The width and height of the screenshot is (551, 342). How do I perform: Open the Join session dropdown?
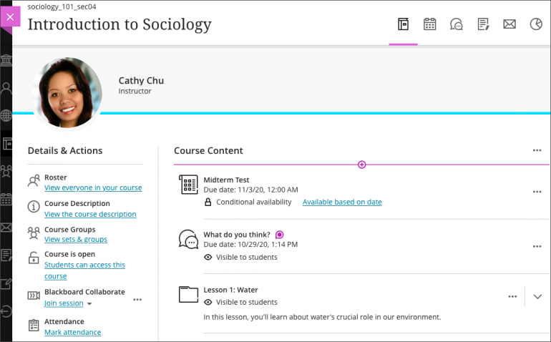[x=90, y=304]
